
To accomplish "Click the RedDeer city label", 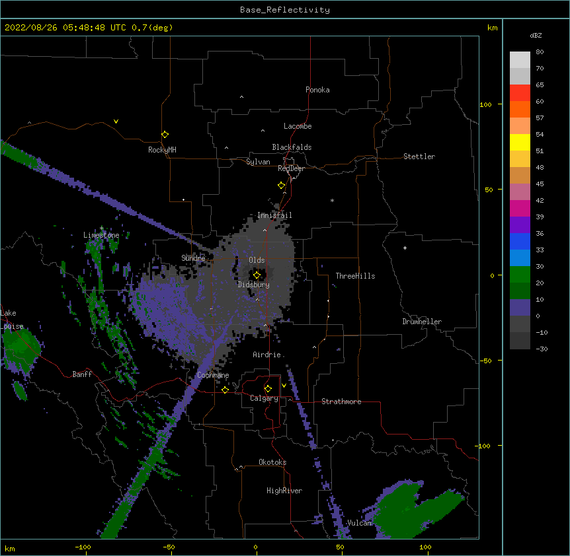I will pyautogui.click(x=291, y=168).
